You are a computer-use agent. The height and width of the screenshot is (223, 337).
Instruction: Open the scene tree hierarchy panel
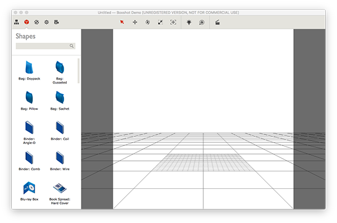pos(16,22)
